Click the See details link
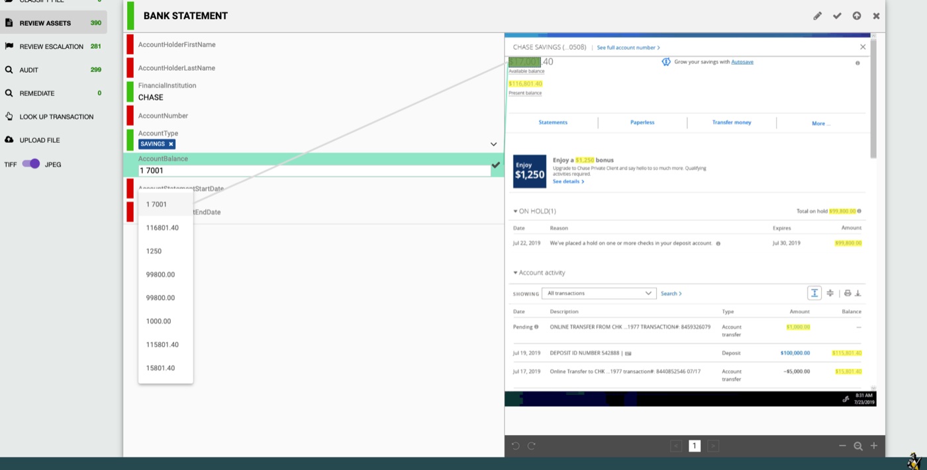This screenshot has width=927, height=470. [x=568, y=181]
